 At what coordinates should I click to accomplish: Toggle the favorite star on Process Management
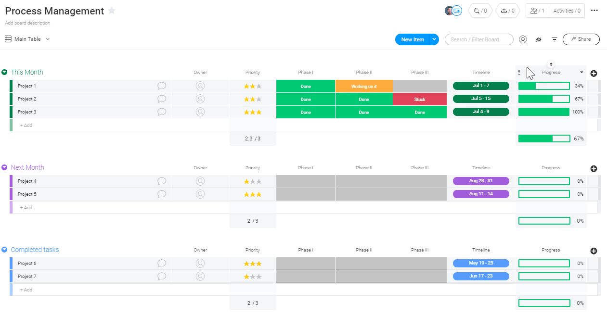tap(111, 11)
